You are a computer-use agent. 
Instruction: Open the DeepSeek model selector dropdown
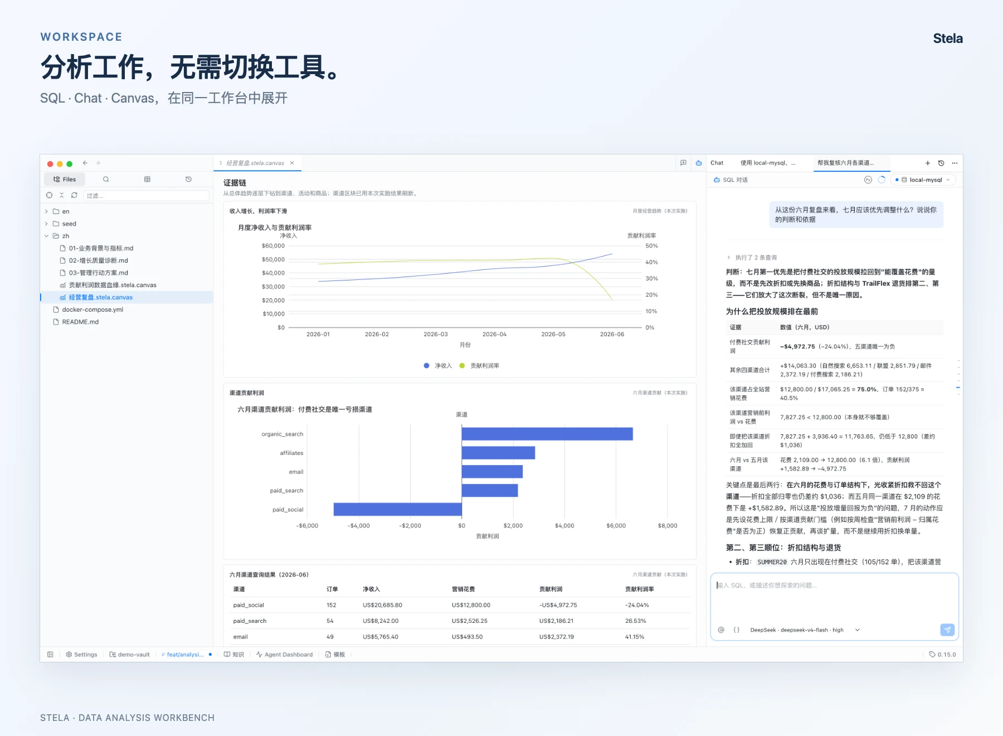pyautogui.click(x=805, y=630)
